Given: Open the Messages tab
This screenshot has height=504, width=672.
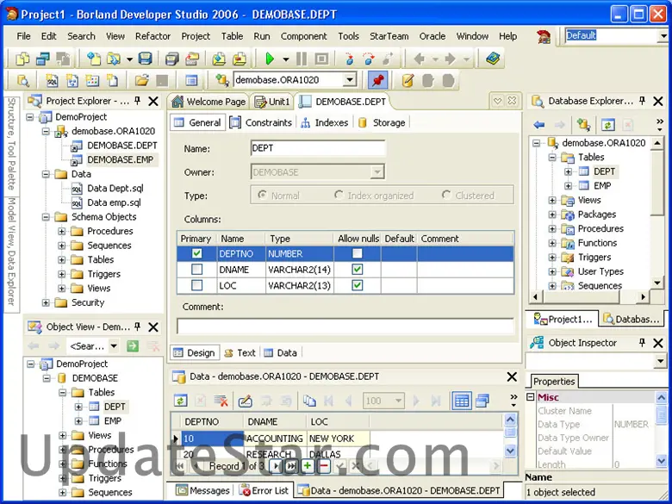Looking at the screenshot, I should pyautogui.click(x=202, y=490).
